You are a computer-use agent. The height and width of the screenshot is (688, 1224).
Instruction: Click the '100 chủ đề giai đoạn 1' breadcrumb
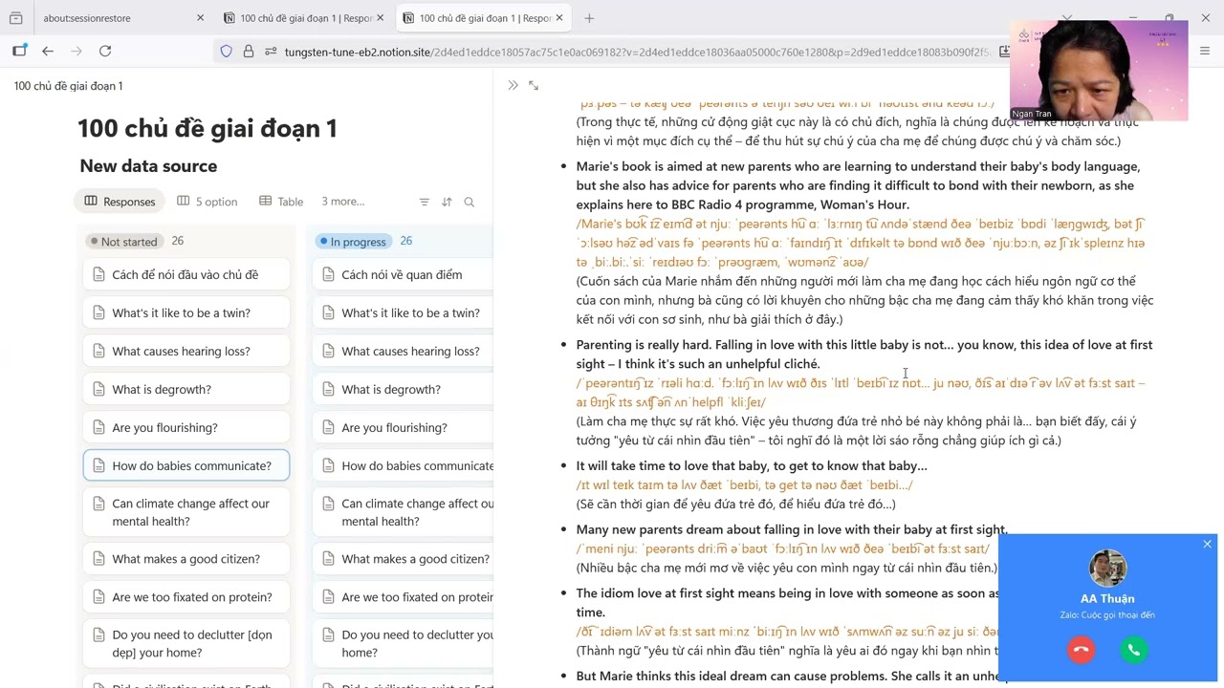point(68,86)
